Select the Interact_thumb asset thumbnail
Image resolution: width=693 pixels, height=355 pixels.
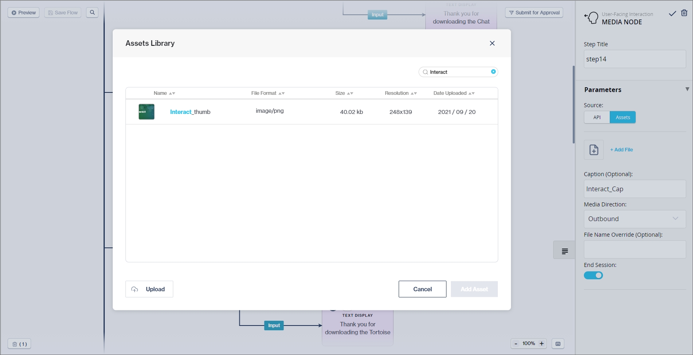click(x=147, y=112)
